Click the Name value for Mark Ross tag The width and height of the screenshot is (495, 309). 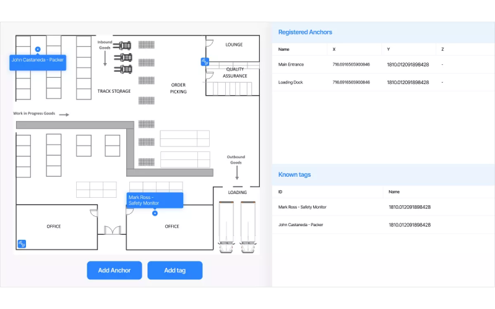click(x=410, y=207)
